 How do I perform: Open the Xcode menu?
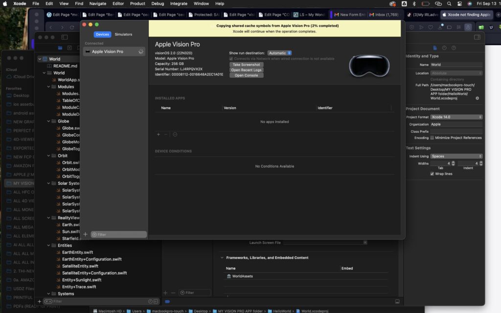click(20, 3)
